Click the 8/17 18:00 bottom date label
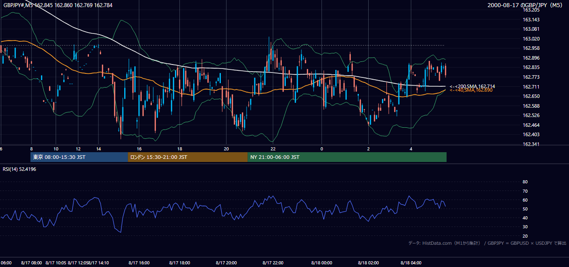Screen dimensions: 569x267 (x=179, y=263)
